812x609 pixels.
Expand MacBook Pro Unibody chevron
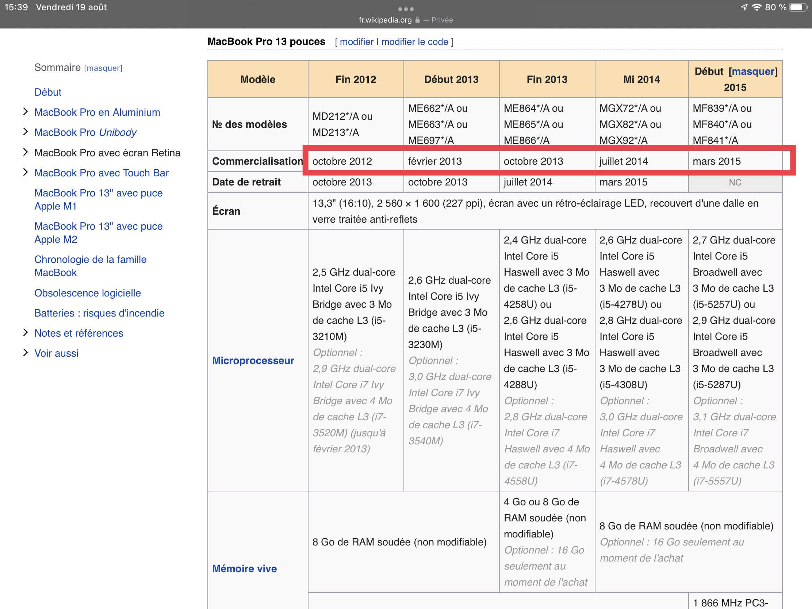[x=25, y=132]
